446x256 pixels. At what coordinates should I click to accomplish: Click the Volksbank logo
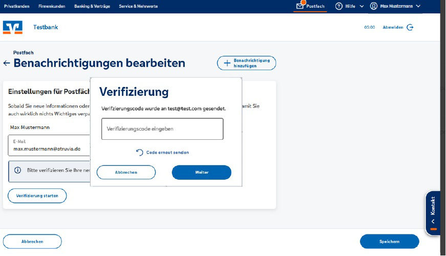(x=12, y=27)
